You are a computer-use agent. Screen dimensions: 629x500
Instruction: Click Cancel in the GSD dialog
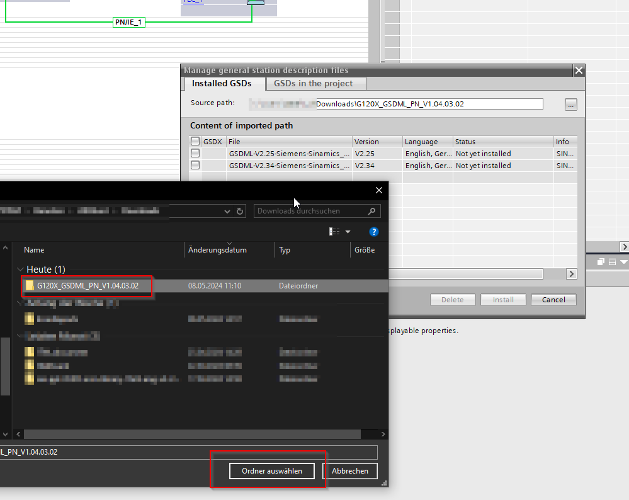pos(553,300)
